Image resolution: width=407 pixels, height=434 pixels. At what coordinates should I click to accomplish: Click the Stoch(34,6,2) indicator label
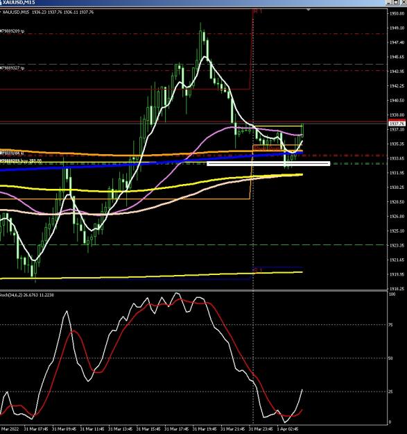[x=27, y=295]
